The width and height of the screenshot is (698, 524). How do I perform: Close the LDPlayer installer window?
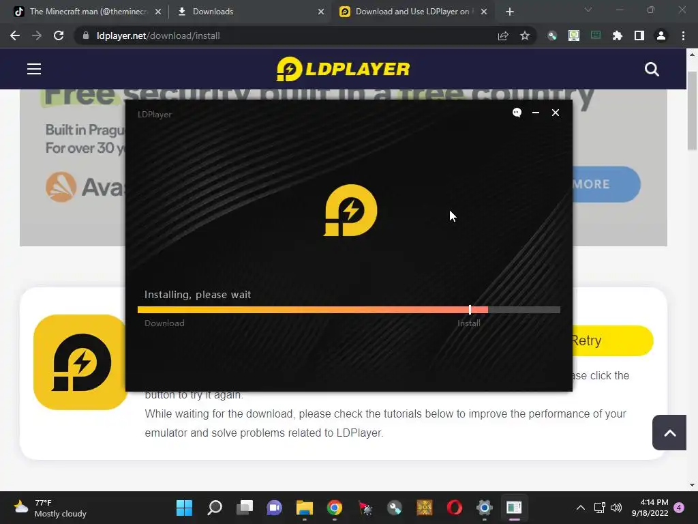click(555, 113)
